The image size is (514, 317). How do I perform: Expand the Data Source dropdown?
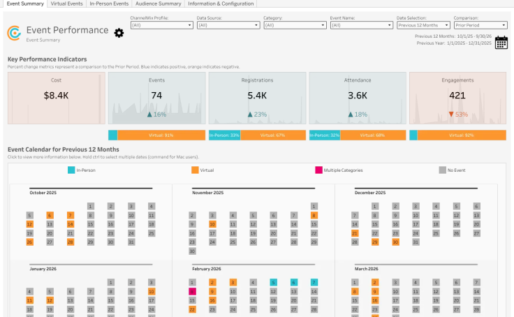tap(228, 25)
